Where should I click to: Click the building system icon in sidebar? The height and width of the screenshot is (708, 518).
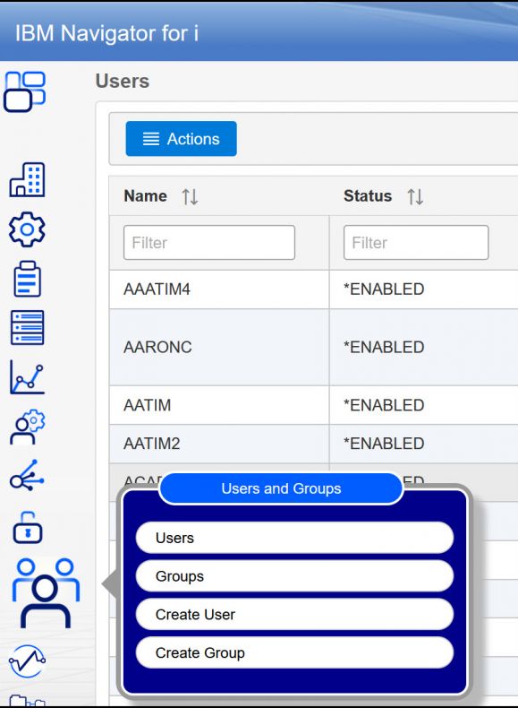[x=27, y=179]
